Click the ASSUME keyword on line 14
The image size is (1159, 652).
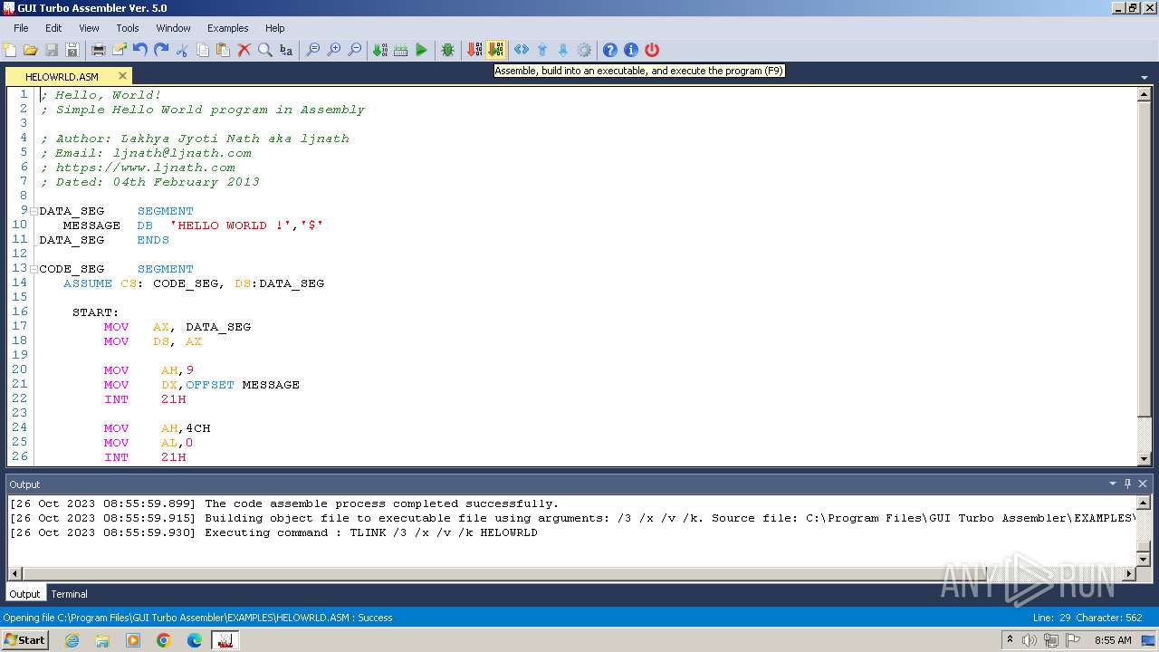[88, 283]
